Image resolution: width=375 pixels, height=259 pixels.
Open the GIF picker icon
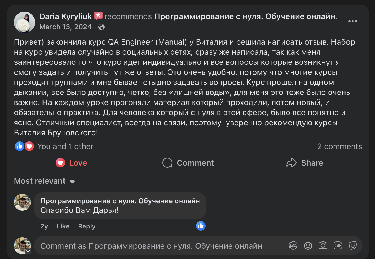click(x=338, y=245)
